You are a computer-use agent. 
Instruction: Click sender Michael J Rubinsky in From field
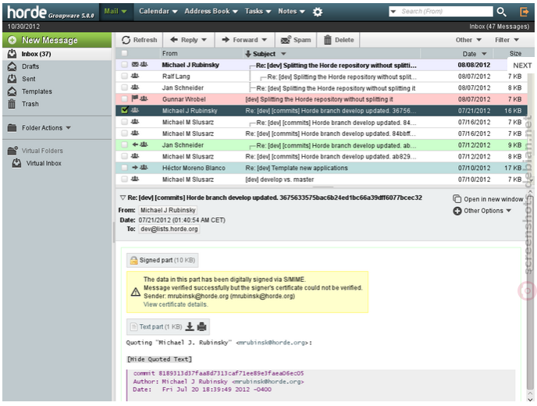(x=168, y=210)
